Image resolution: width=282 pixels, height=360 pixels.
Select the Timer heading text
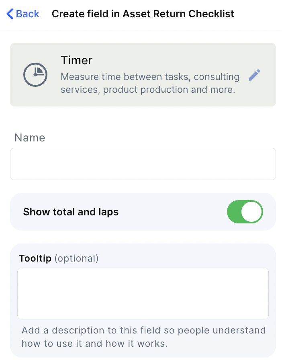click(x=76, y=61)
